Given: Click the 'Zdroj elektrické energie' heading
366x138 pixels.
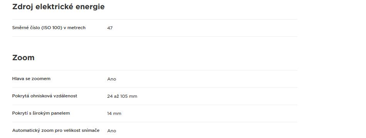Looking at the screenshot, I should pos(58,7).
